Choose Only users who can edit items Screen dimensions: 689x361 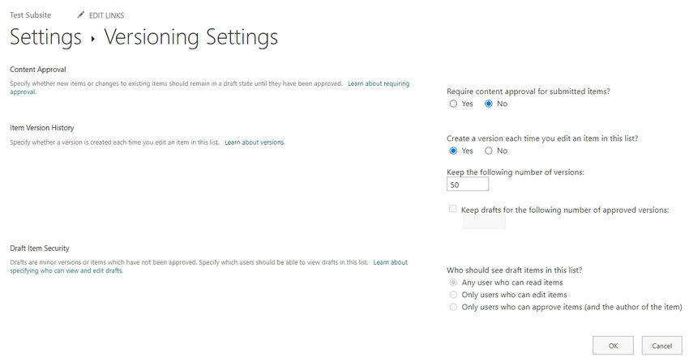point(453,295)
